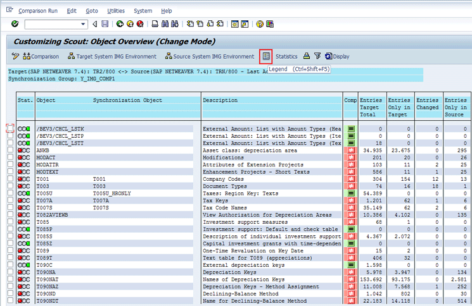This screenshot has height=306, width=472.
Task: Open the Help question mark icon
Action: tap(260, 24)
